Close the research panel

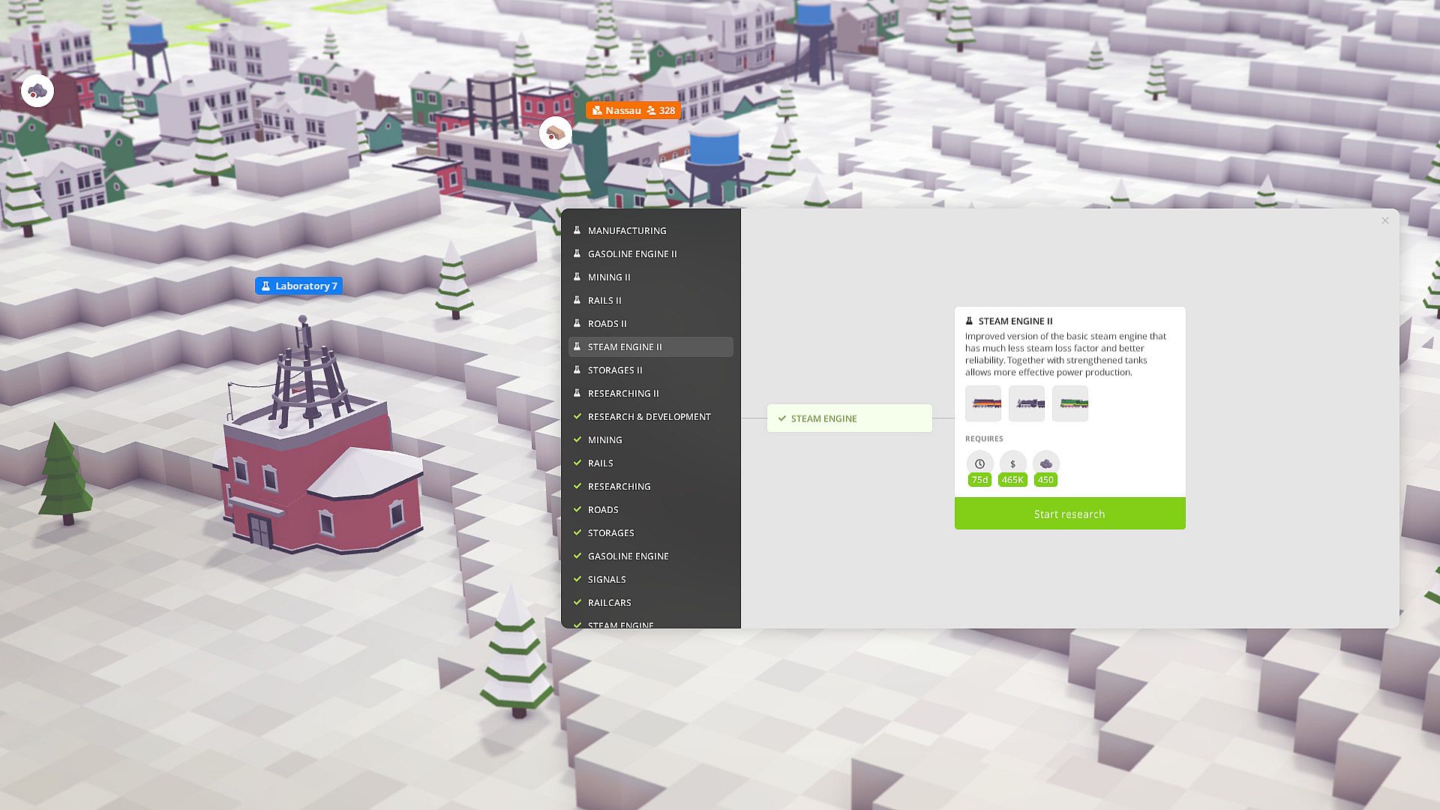[x=1384, y=220]
